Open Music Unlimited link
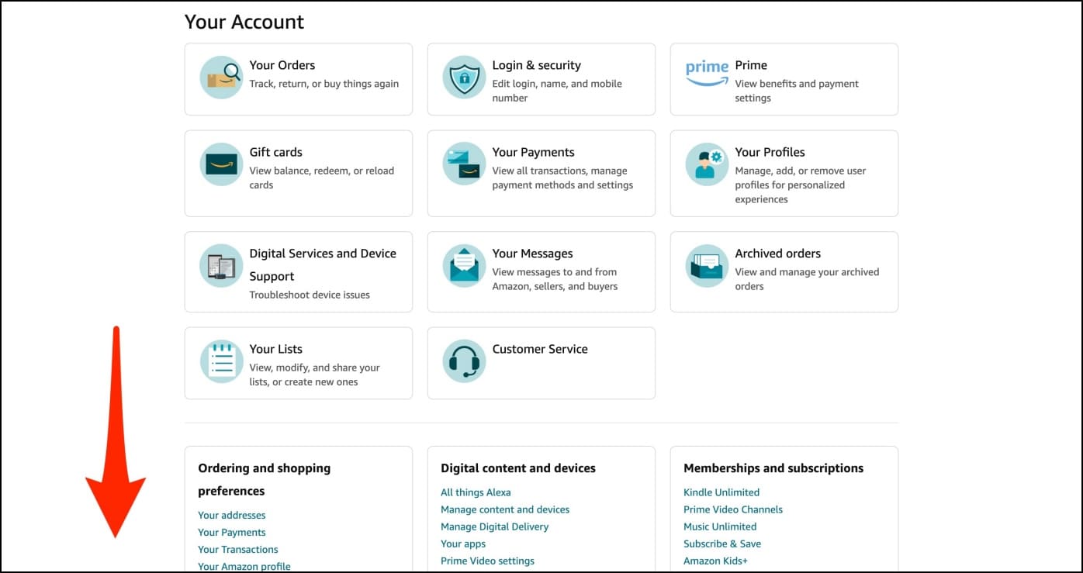The height and width of the screenshot is (573, 1083). click(x=720, y=526)
